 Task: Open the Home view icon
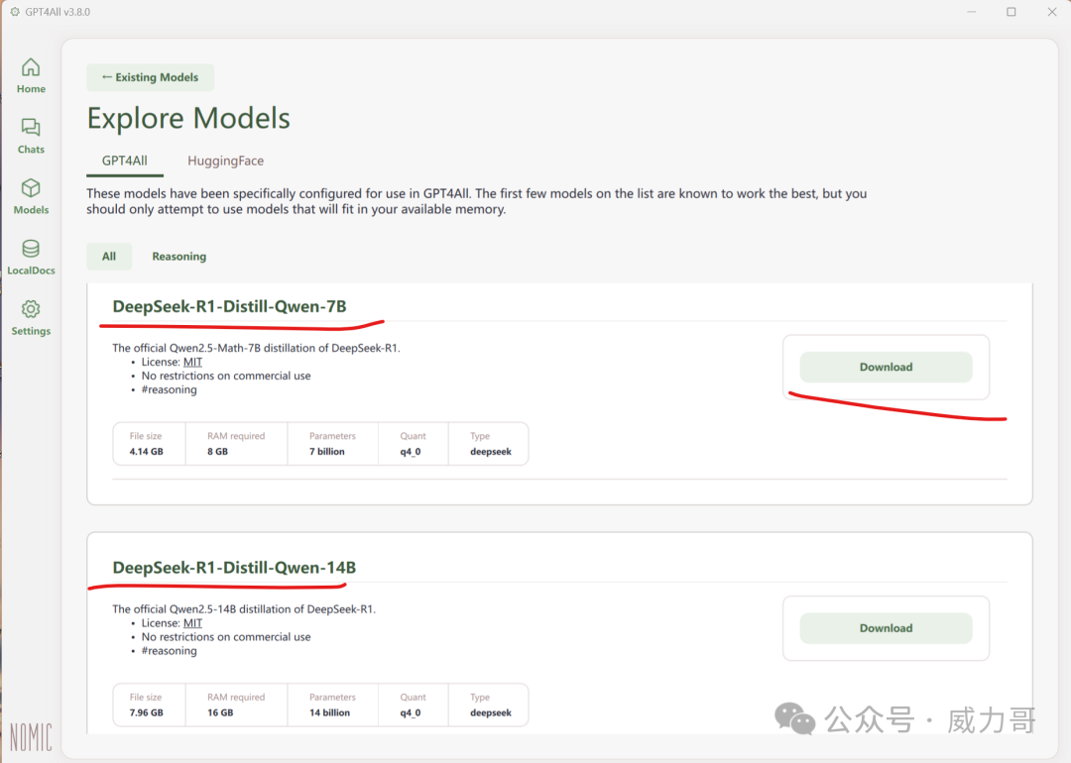pyautogui.click(x=31, y=66)
